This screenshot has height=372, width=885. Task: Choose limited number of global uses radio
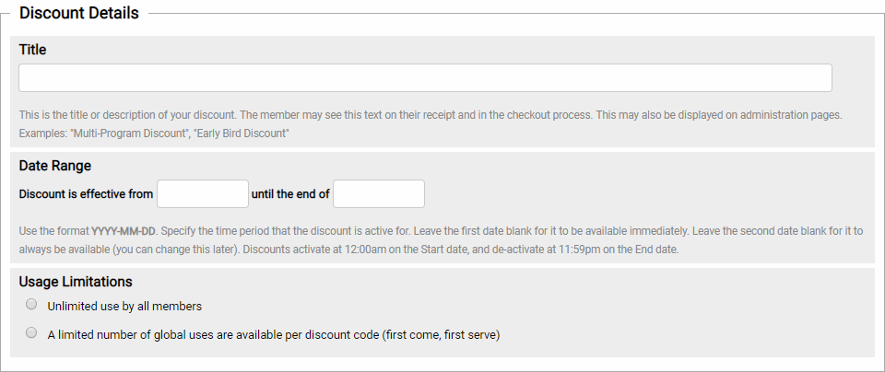[32, 332]
